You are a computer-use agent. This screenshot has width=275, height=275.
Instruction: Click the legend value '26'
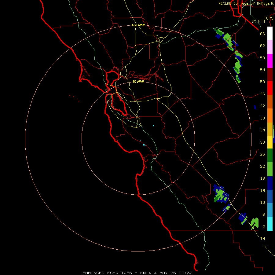(262, 154)
